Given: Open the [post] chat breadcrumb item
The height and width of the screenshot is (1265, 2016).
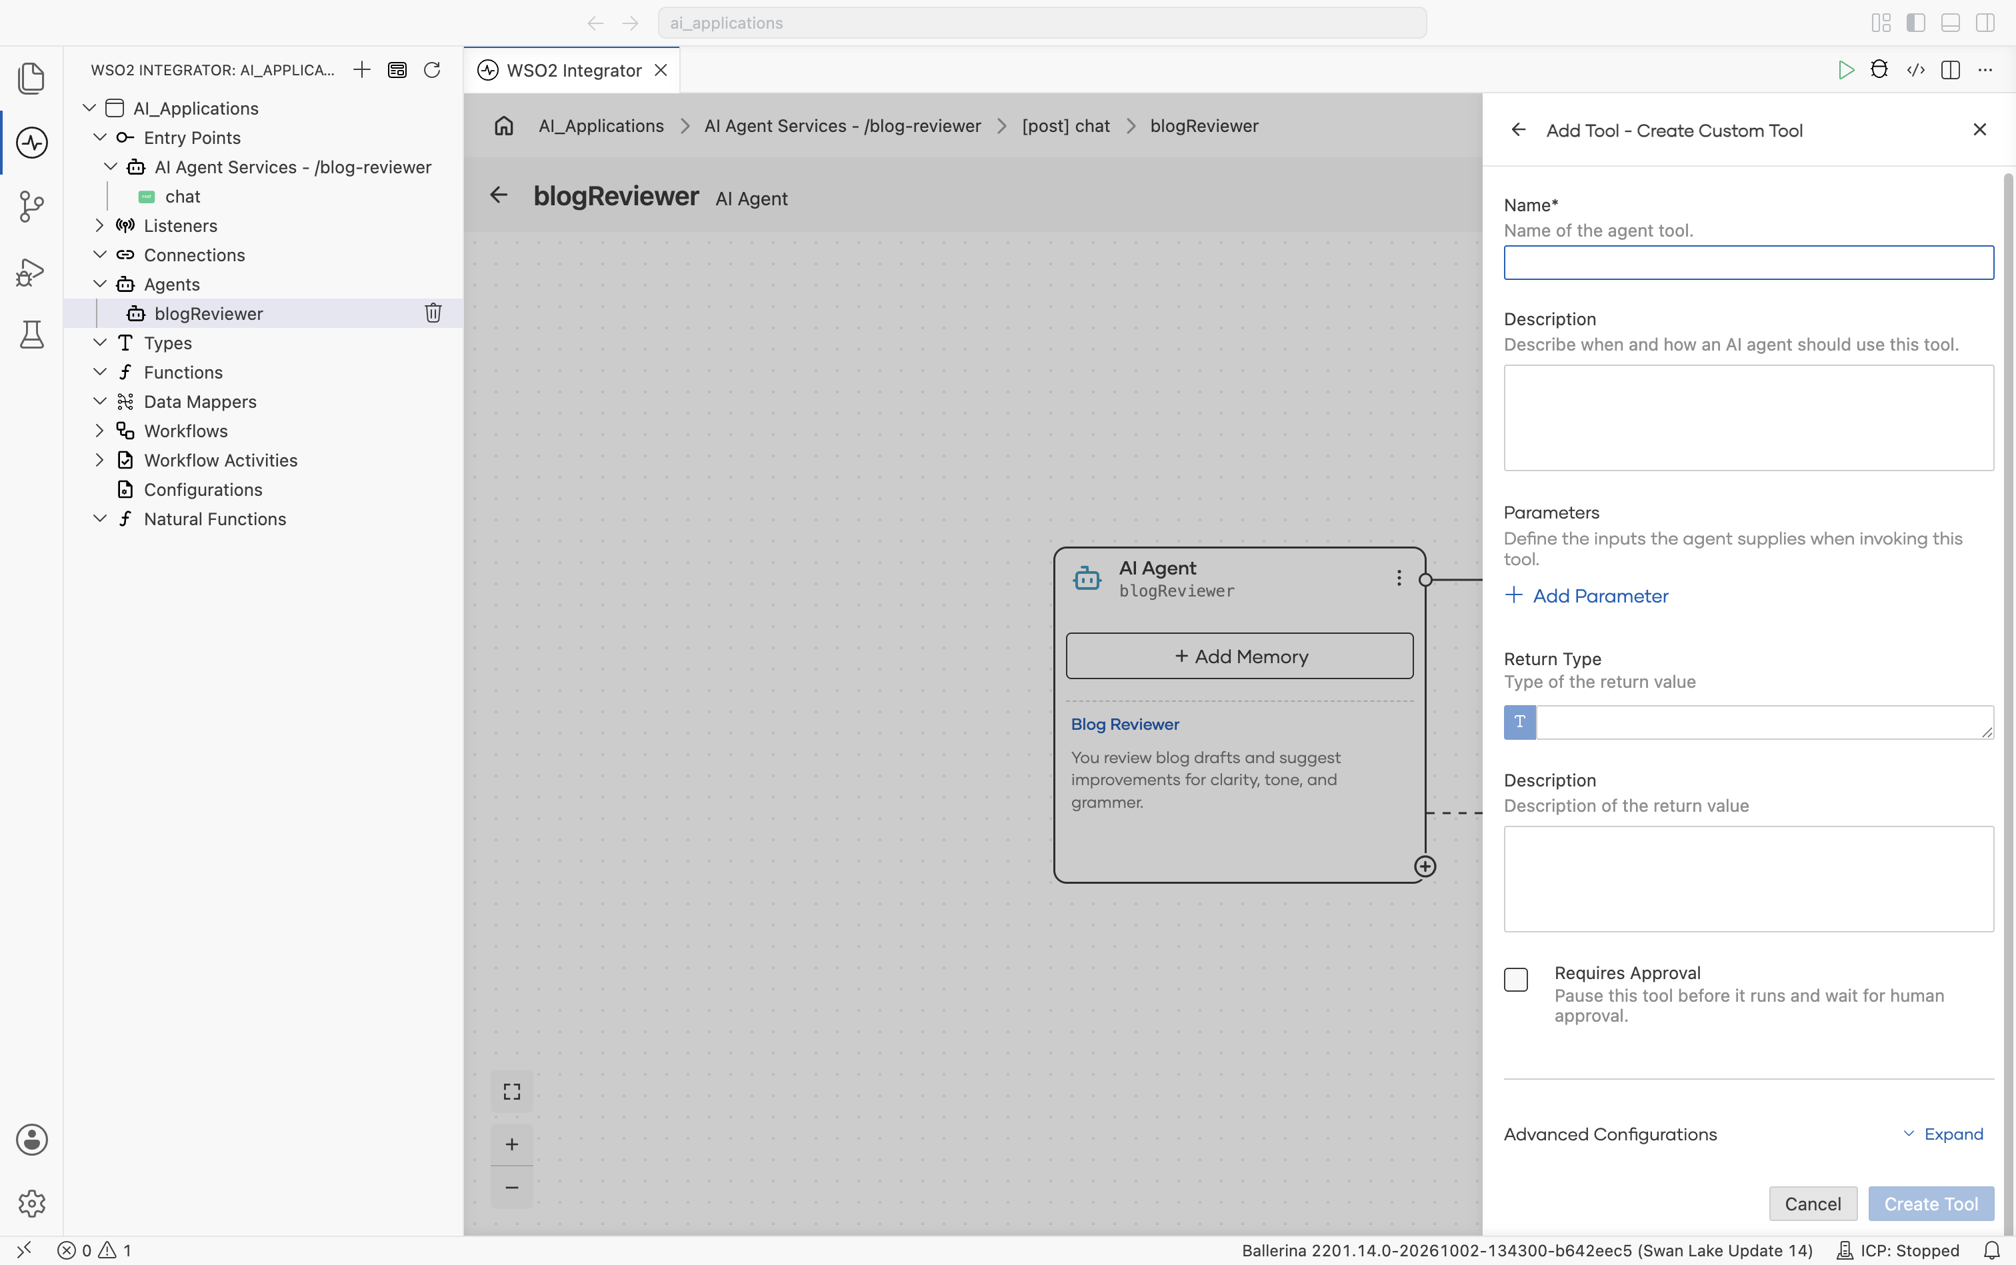Looking at the screenshot, I should pyautogui.click(x=1065, y=125).
